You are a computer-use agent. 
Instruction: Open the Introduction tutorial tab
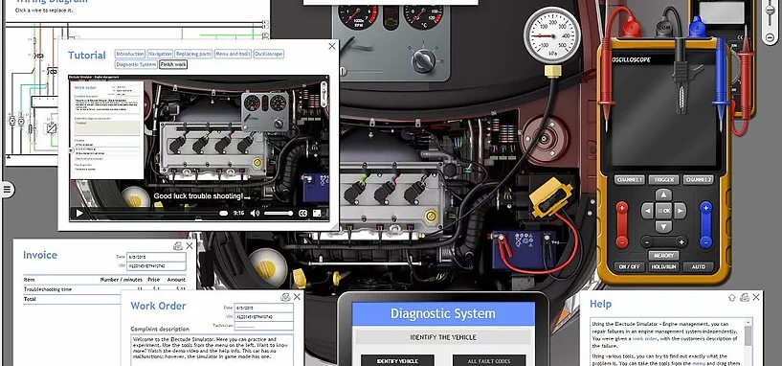(129, 54)
